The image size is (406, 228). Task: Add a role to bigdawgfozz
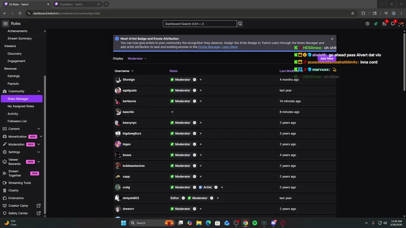pyautogui.click(x=200, y=134)
